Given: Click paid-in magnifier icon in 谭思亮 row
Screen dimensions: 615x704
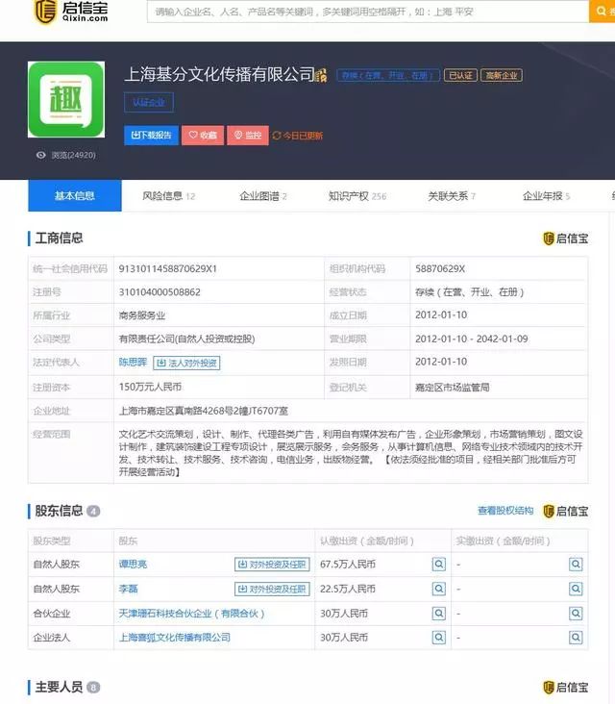Looking at the screenshot, I should pos(576,564).
